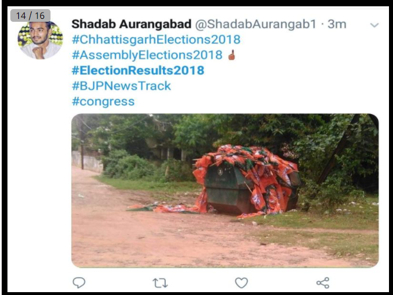Retweet Shadab Aurangabad's post
393x295 pixels.
(160, 283)
